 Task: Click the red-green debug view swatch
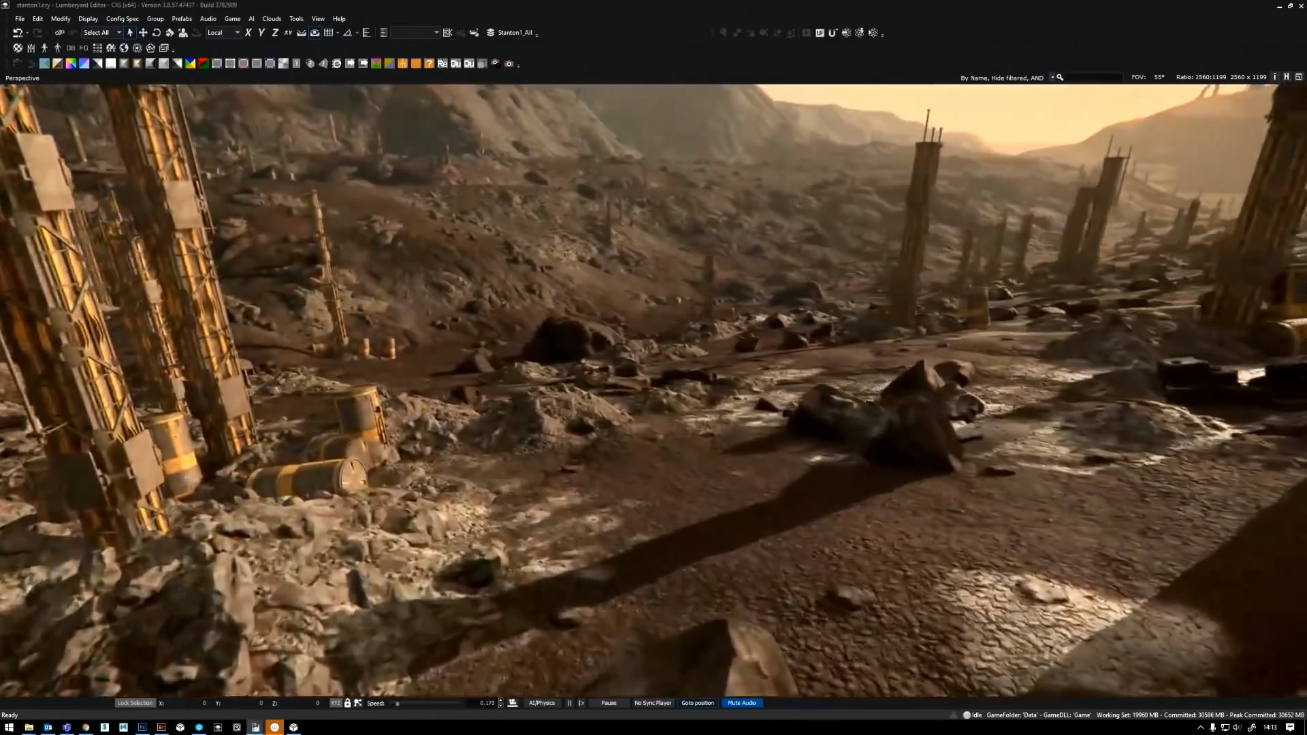point(204,64)
